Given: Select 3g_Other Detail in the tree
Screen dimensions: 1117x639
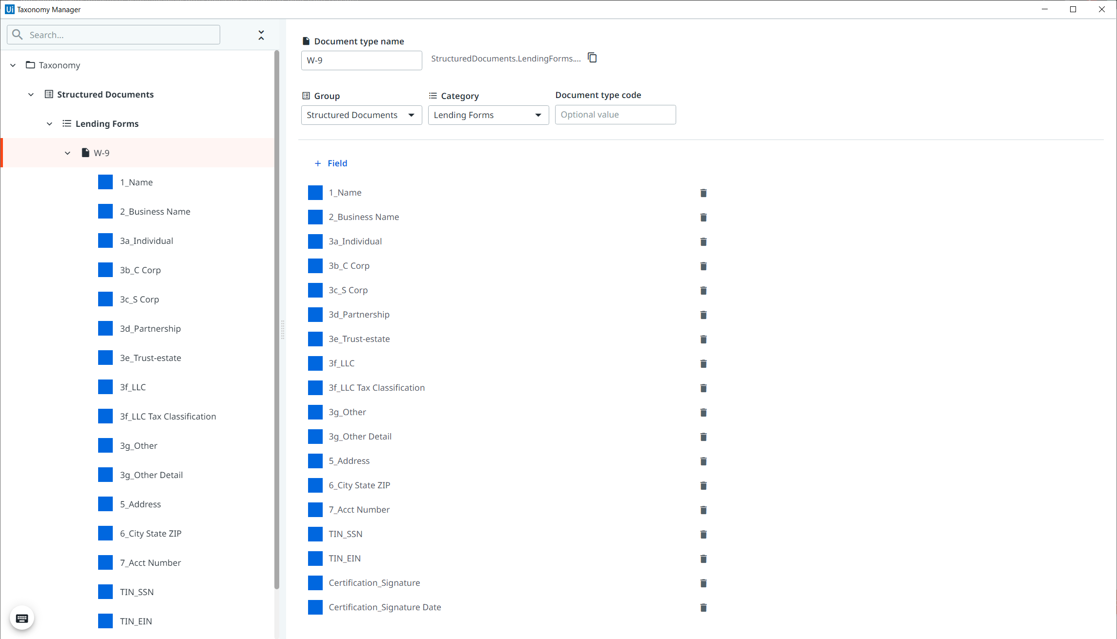Looking at the screenshot, I should click(151, 475).
